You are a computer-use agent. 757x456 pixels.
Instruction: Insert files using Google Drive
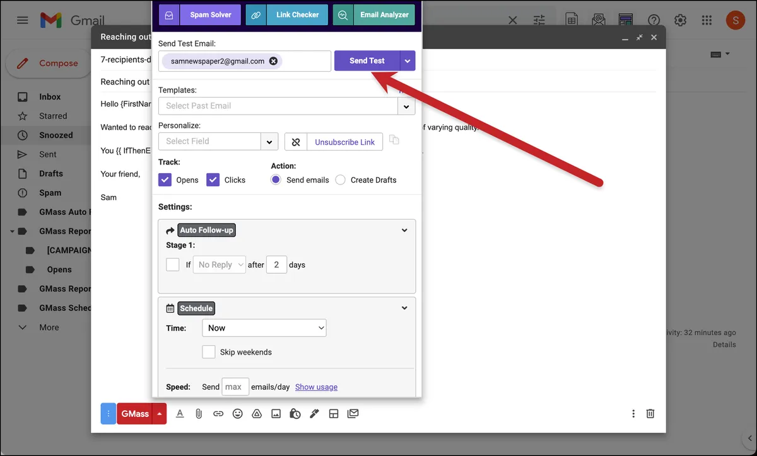257,414
